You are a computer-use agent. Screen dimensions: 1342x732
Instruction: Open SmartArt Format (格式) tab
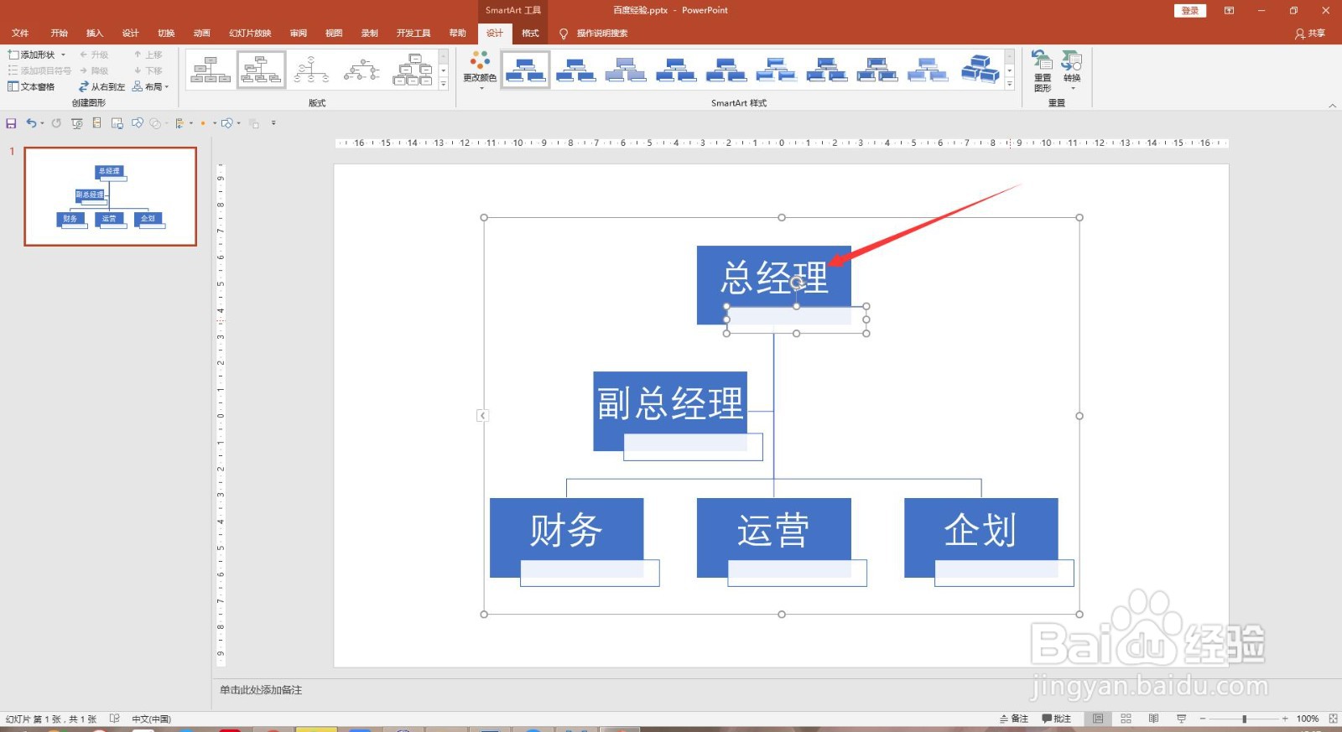[x=530, y=33]
